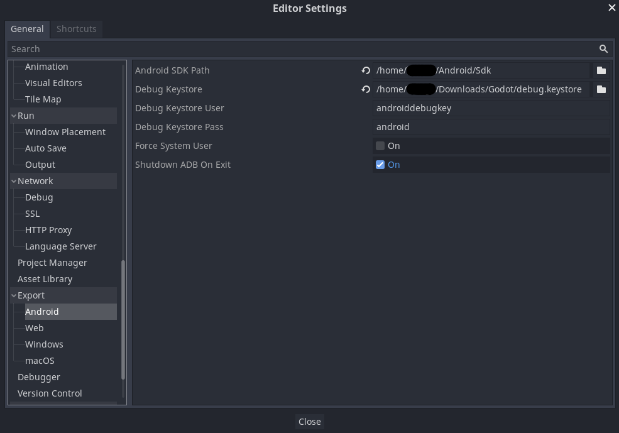Select macOS under Export
This screenshot has height=433, width=619.
[40, 361]
